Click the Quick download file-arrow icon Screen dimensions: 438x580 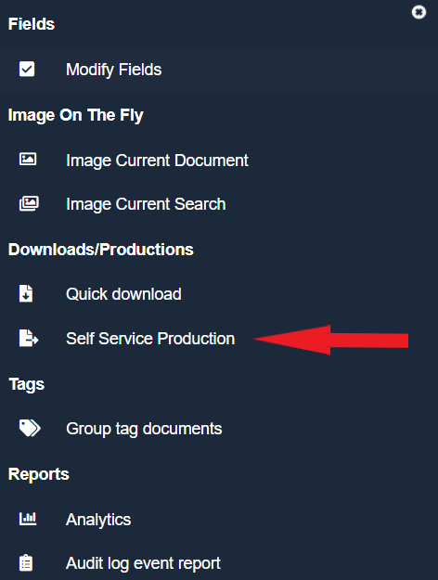click(x=26, y=293)
